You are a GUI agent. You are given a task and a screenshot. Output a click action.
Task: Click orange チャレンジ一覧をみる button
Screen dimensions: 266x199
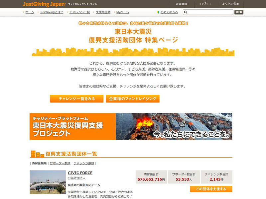click(76, 99)
